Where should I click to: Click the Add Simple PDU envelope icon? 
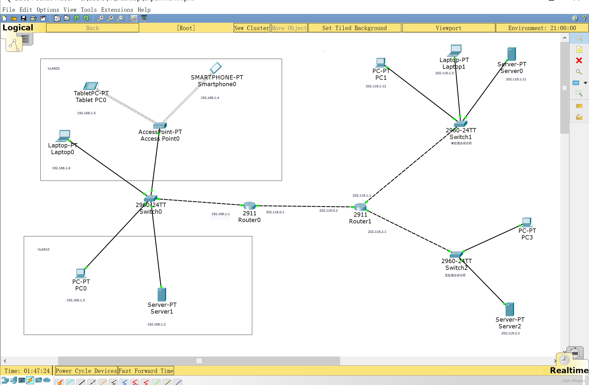[x=579, y=106]
